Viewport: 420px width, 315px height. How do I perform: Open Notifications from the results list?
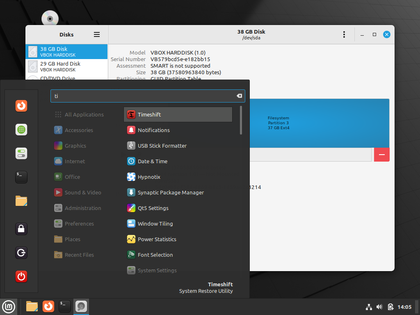coord(178,130)
